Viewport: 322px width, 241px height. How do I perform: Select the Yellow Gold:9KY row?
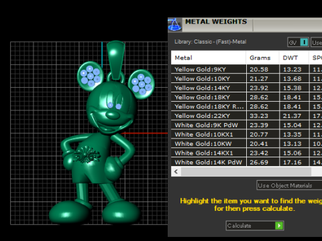[x=247, y=70]
